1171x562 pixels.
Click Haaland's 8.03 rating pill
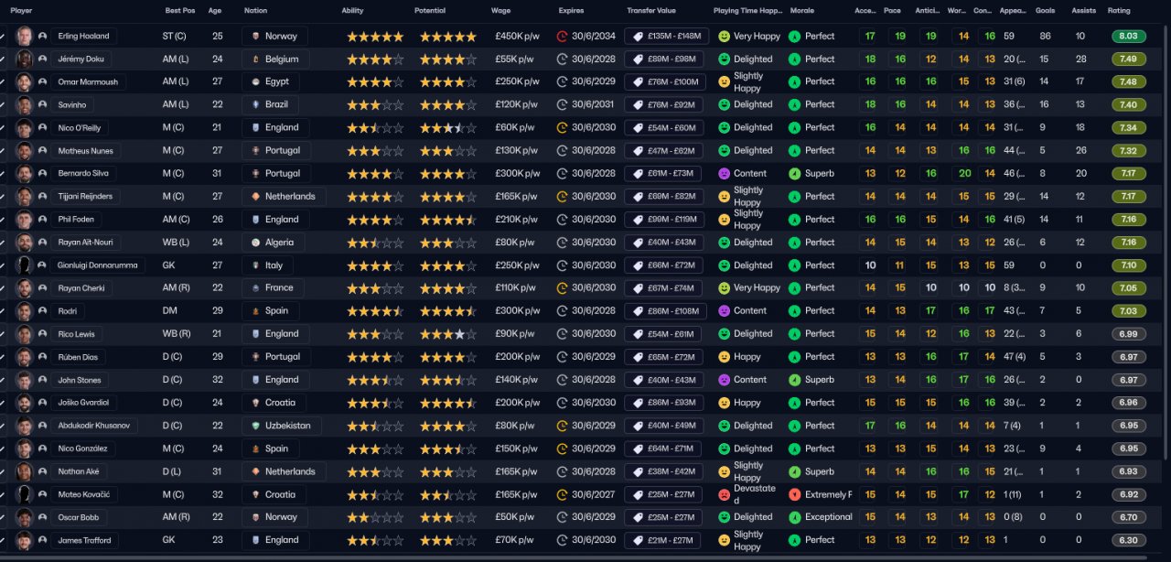tap(1129, 37)
